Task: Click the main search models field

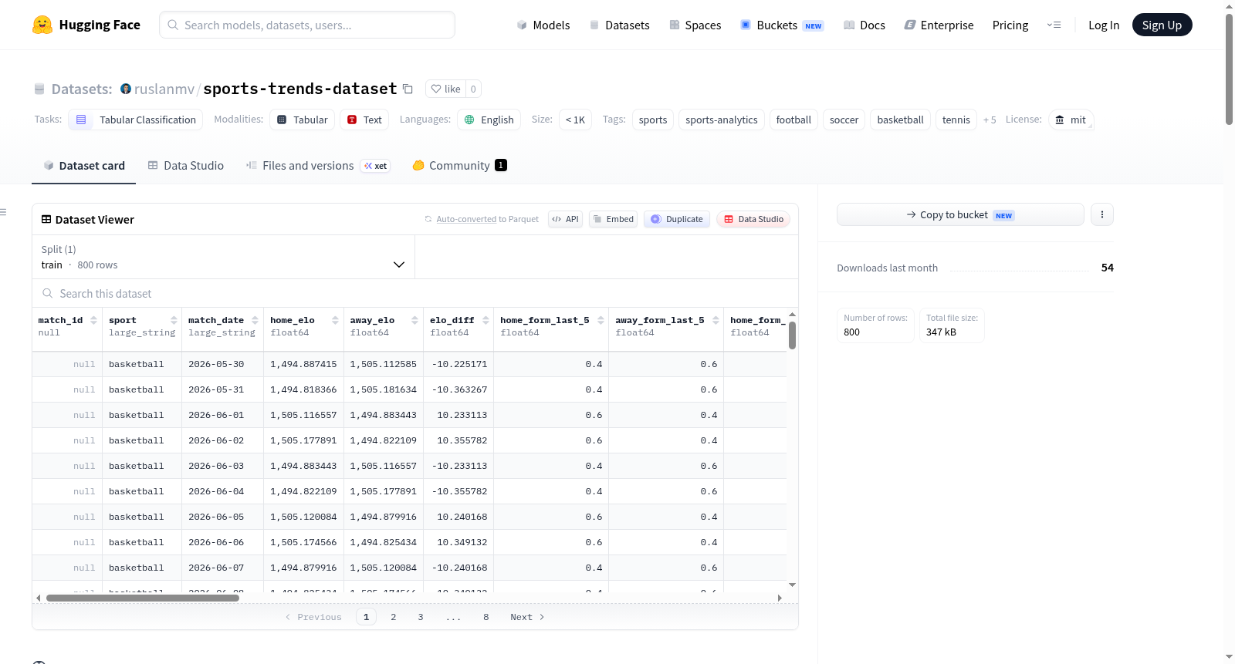Action: (307, 25)
